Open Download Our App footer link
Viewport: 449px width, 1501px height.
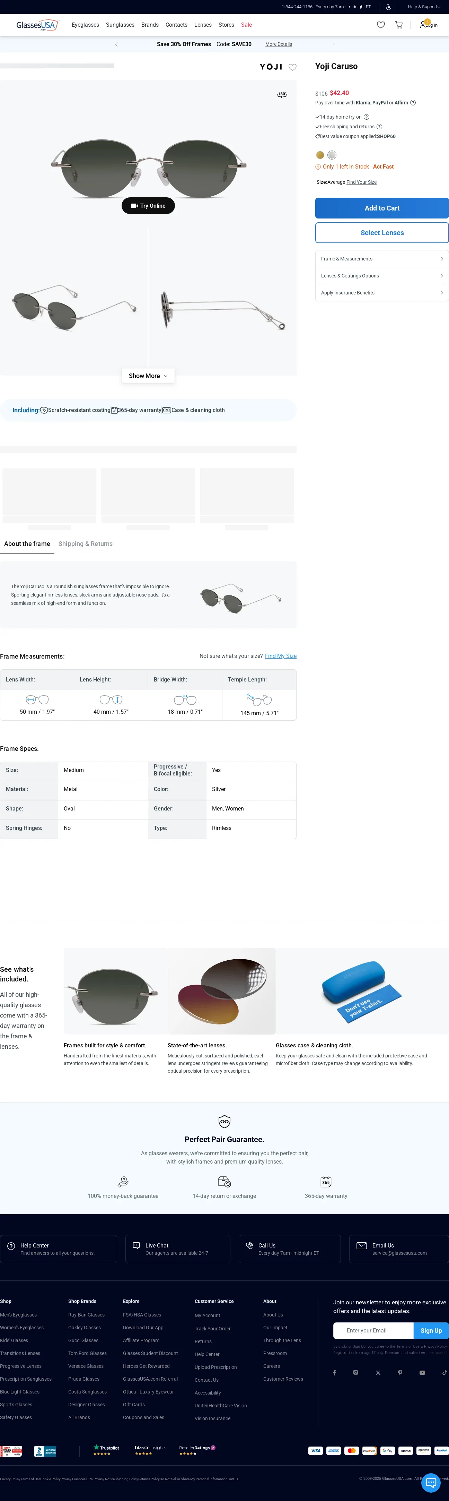143,1327
